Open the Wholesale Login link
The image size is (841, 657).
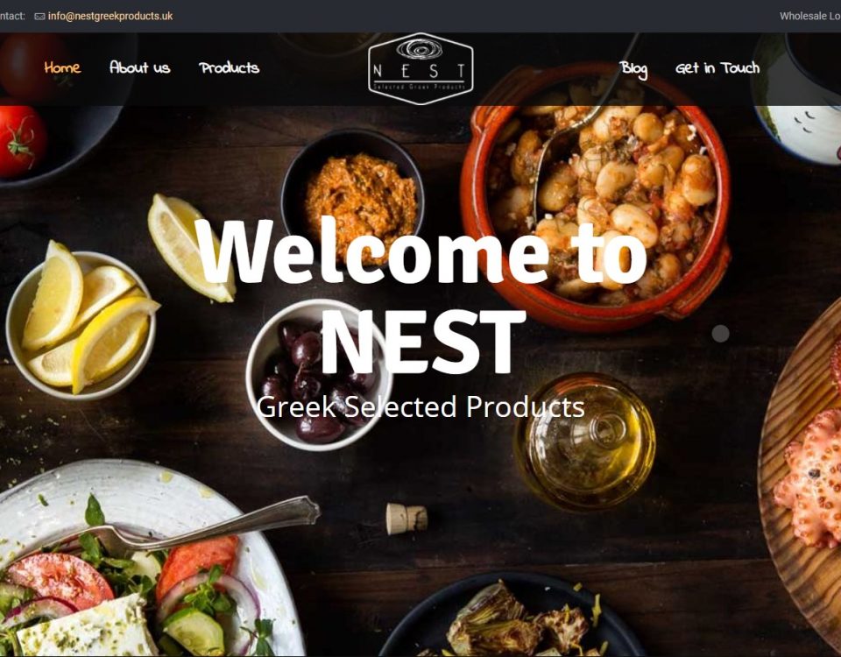809,16
